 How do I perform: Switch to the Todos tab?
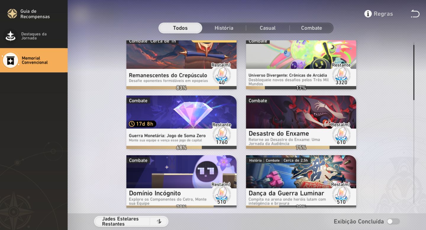(x=180, y=28)
